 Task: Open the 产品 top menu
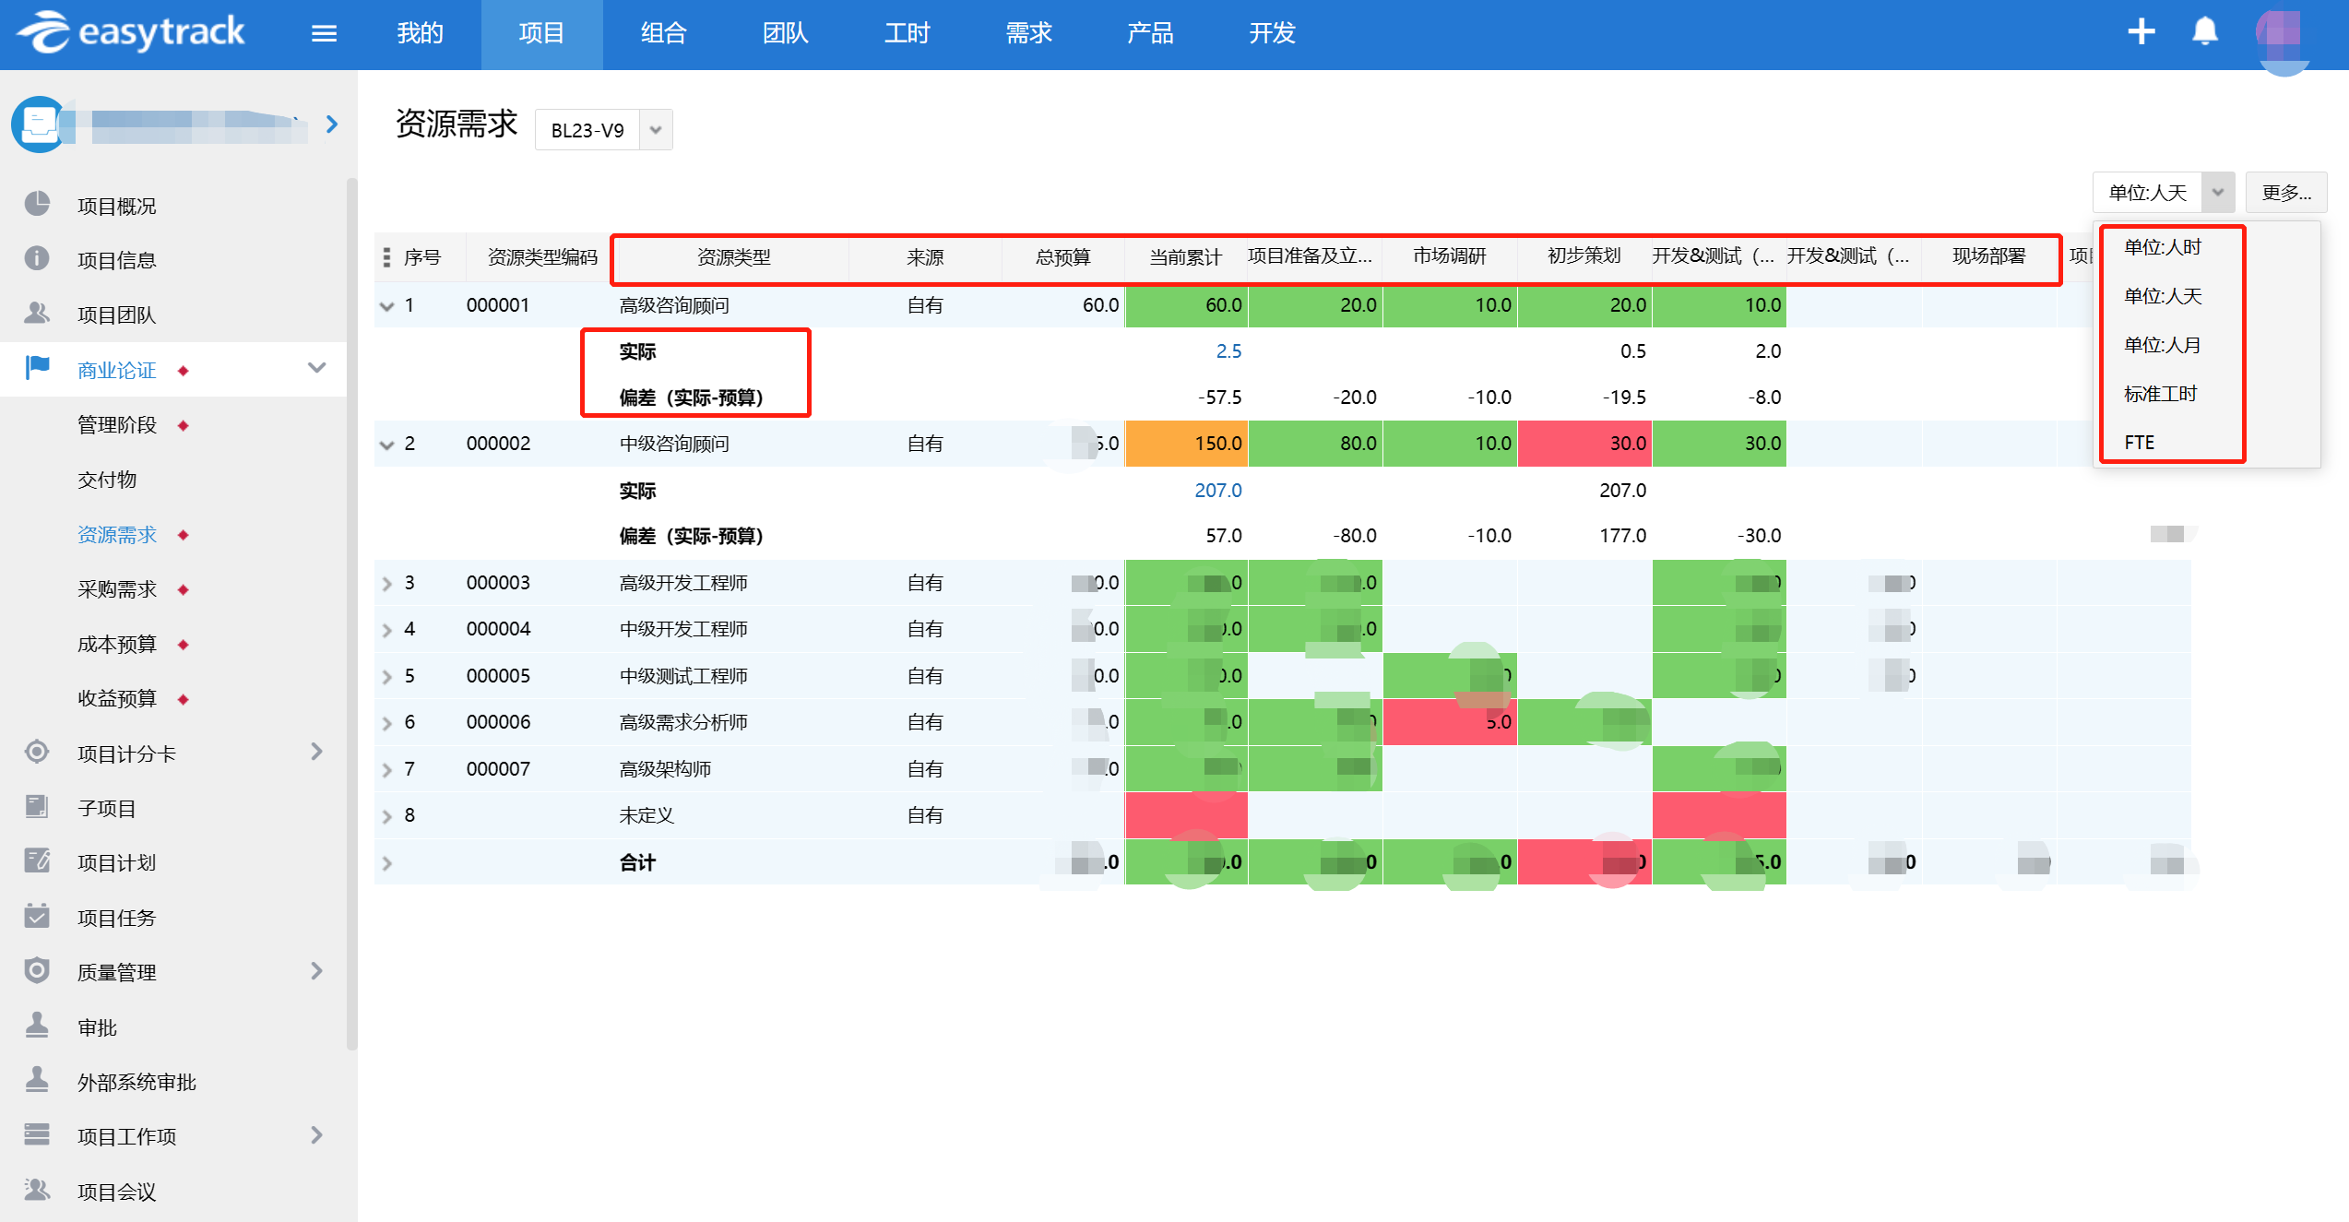tap(1151, 34)
